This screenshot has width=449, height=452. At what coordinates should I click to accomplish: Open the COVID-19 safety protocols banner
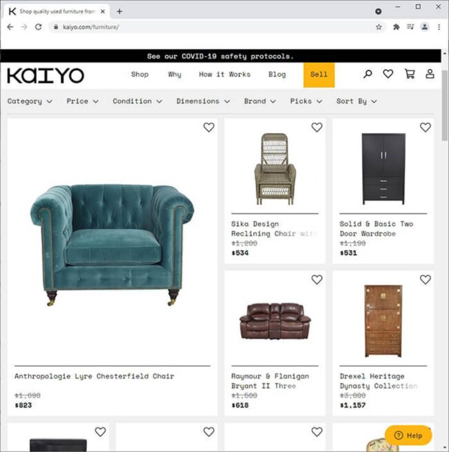220,56
